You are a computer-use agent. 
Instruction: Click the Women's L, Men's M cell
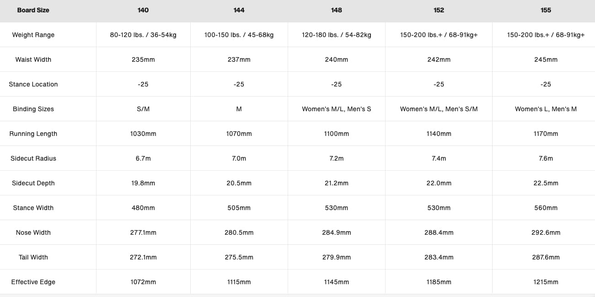[x=546, y=109]
